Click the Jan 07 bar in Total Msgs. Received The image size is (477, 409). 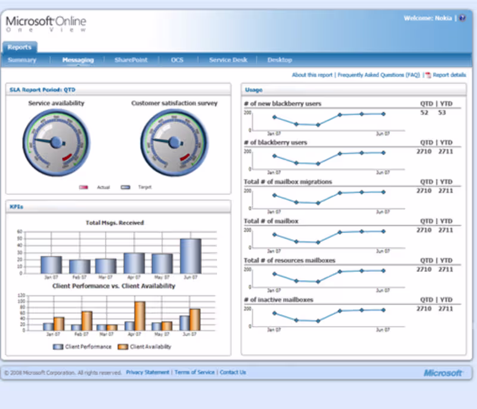click(51, 265)
